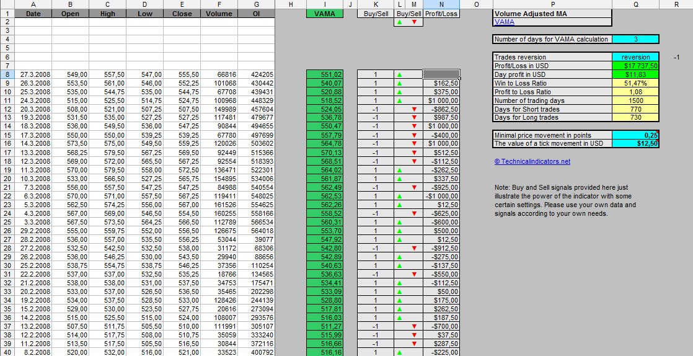This screenshot has width=693, height=356.
Task: Click the OI value 424205
Action: tap(257, 75)
